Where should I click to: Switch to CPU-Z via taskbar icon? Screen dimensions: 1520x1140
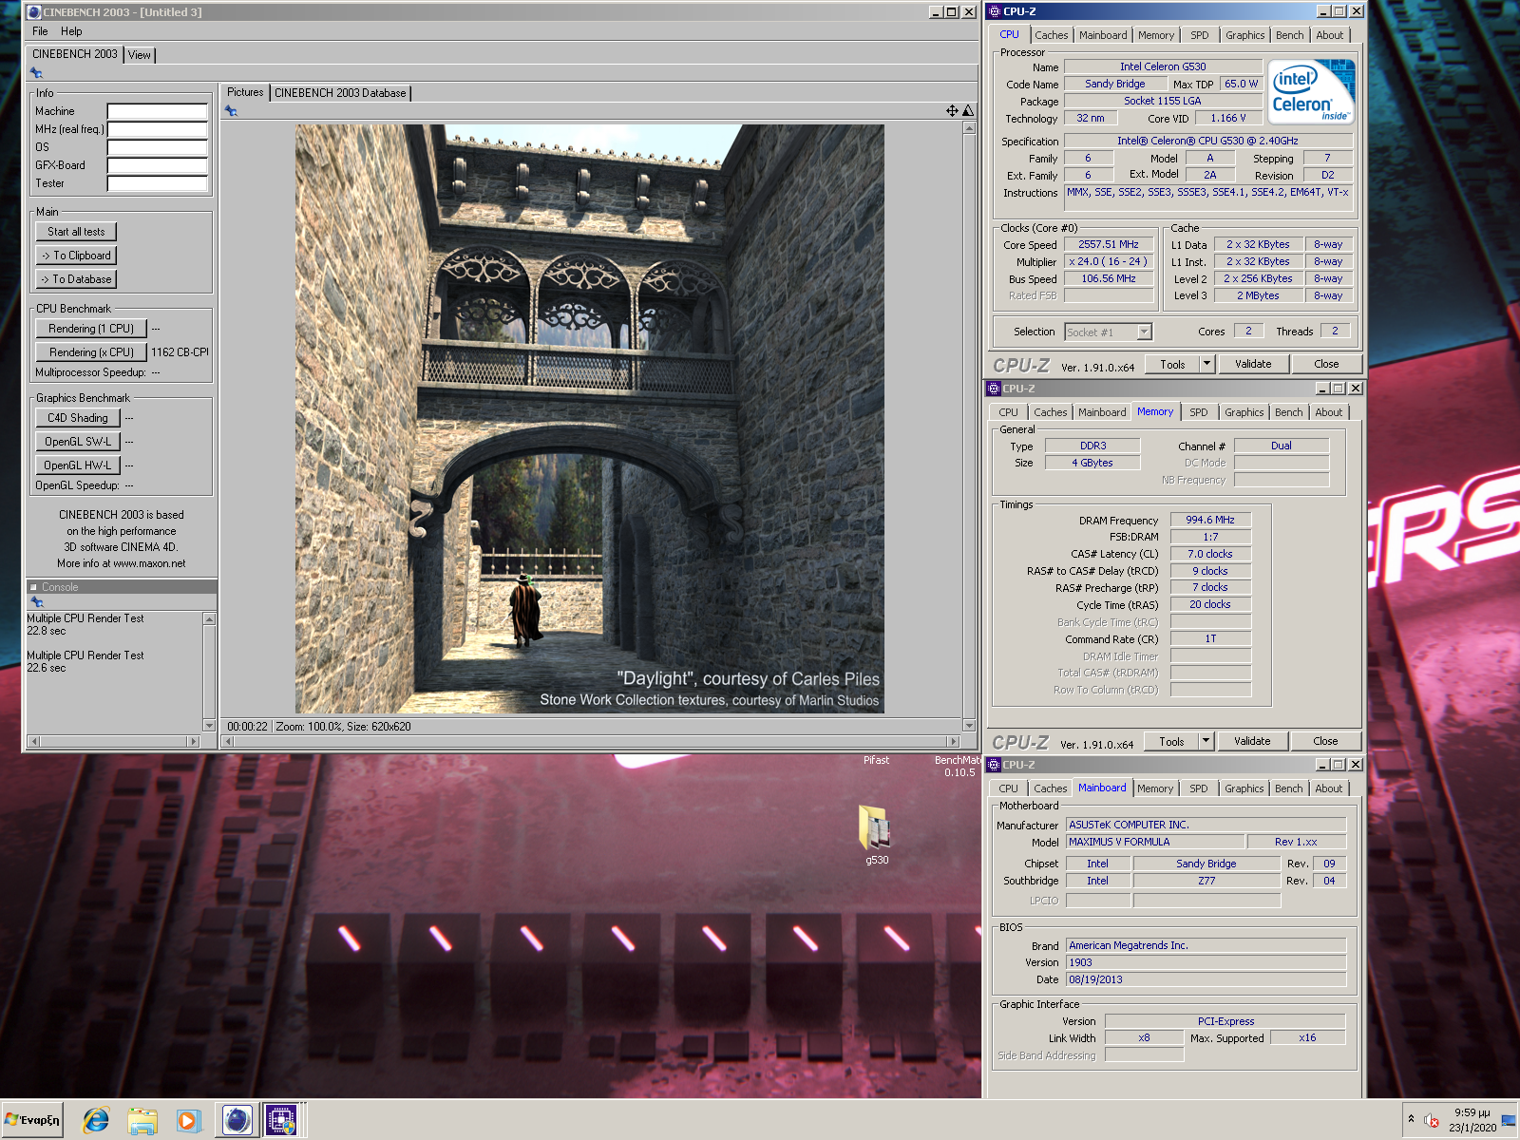281,1121
